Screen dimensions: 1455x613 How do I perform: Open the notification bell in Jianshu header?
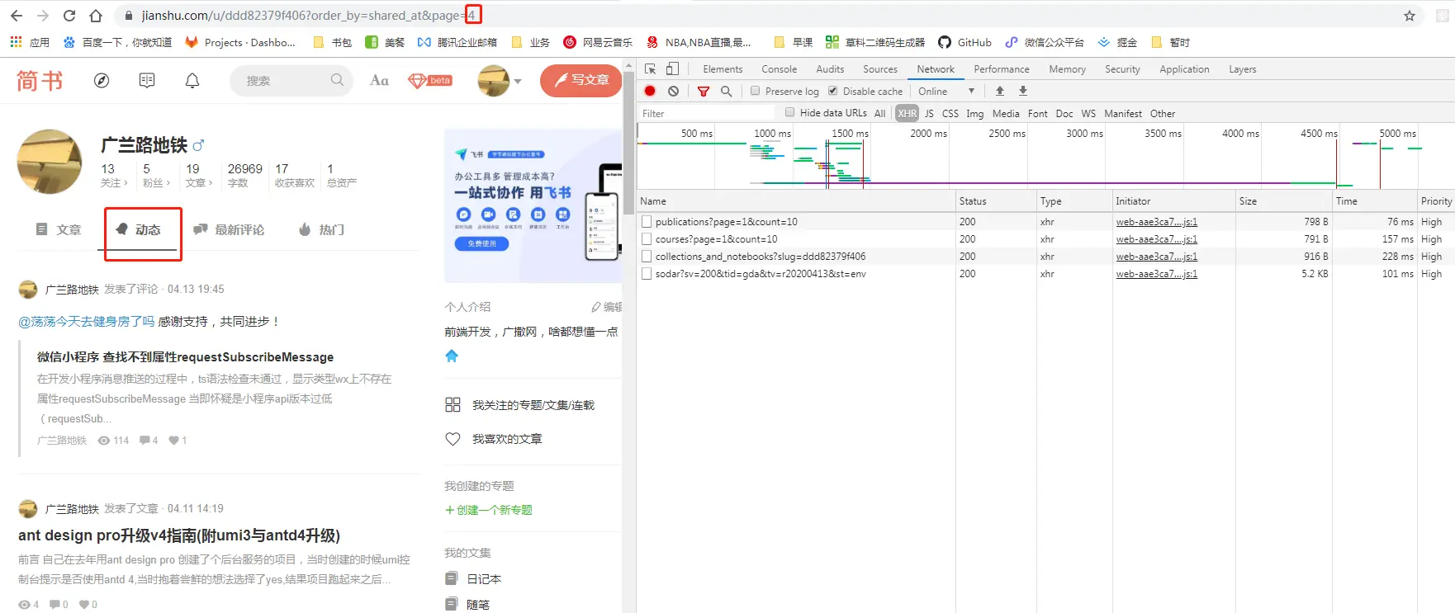pyautogui.click(x=192, y=80)
